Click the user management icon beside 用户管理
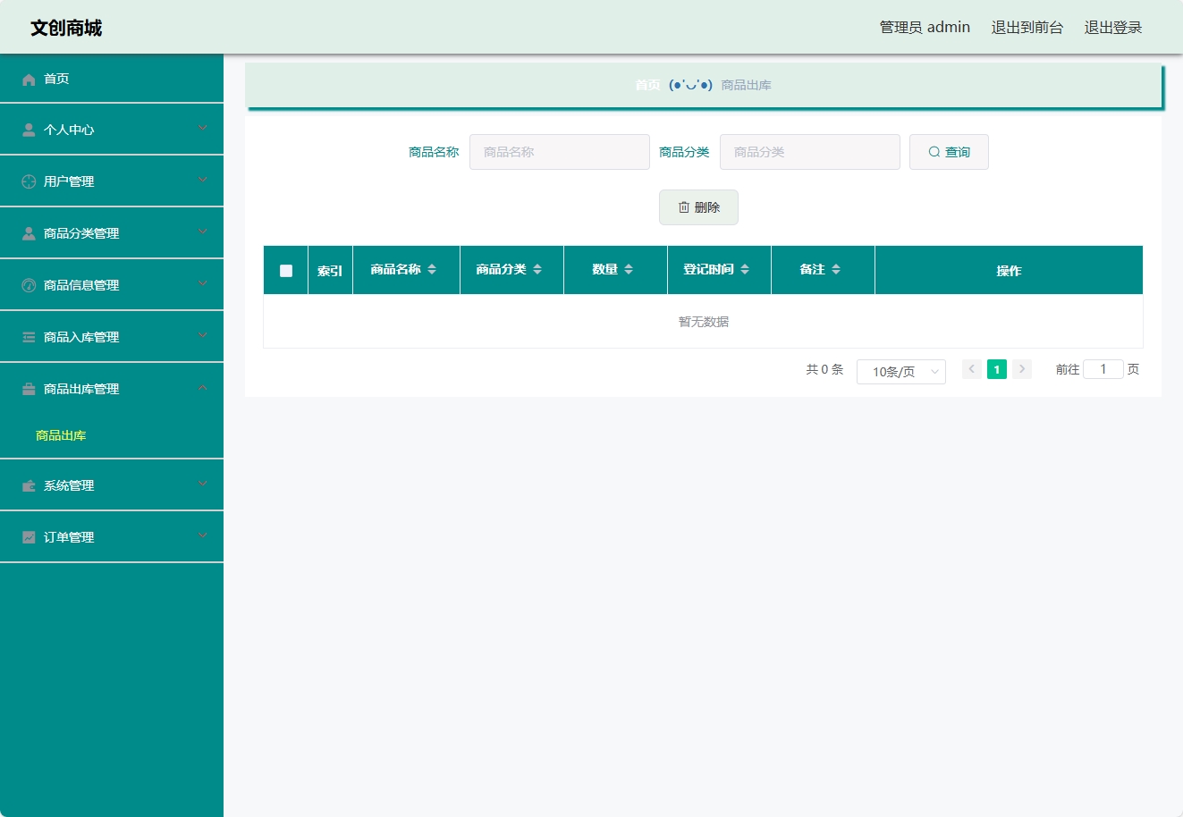Screen dimensions: 1183x817 coord(25,181)
